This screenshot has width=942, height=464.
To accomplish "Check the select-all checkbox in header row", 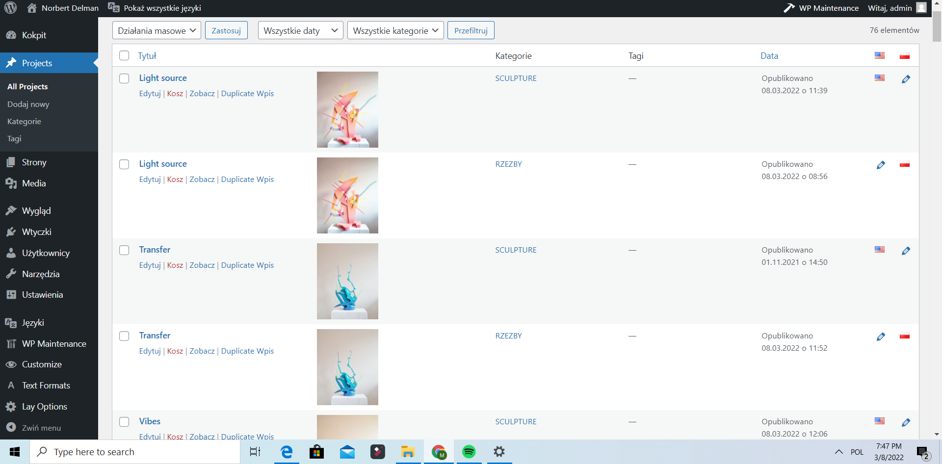I will (x=124, y=55).
